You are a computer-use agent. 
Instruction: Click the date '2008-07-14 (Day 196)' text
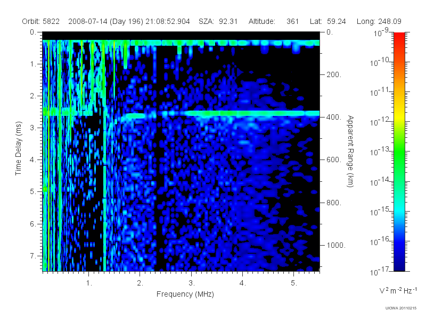coord(105,21)
